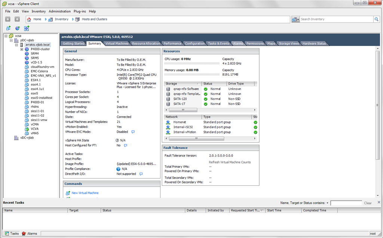Expand the P4000-cluster tree node
The image size is (383, 238).
click(x=22, y=49)
